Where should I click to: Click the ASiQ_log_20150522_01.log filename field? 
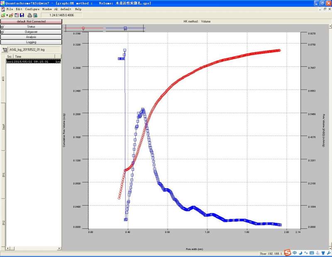point(35,50)
